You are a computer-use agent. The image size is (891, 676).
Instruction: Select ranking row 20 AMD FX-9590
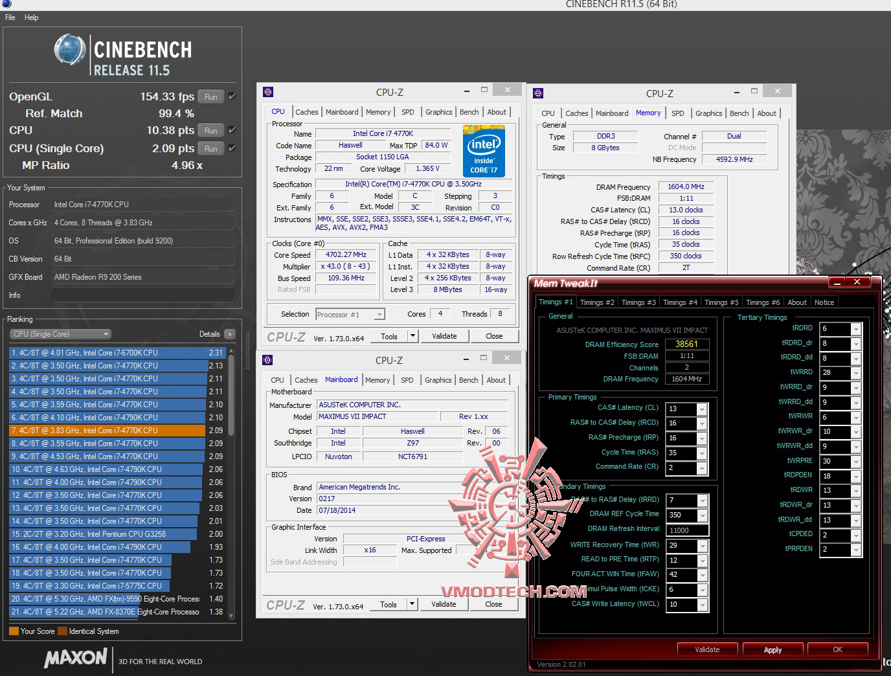pos(117,599)
